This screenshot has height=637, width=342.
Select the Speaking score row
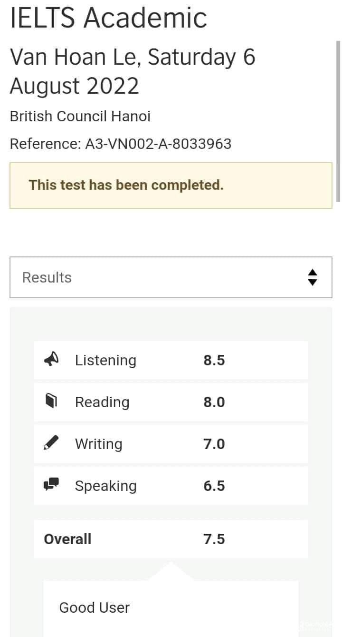click(x=171, y=486)
